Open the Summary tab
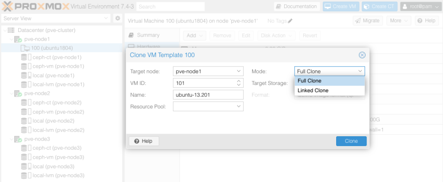Screen dimensions: 443x182 pyautogui.click(x=151, y=35)
